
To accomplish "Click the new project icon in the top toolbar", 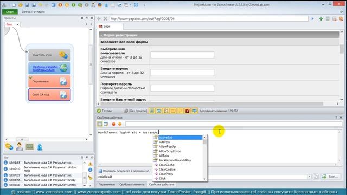I will tap(14, 5).
